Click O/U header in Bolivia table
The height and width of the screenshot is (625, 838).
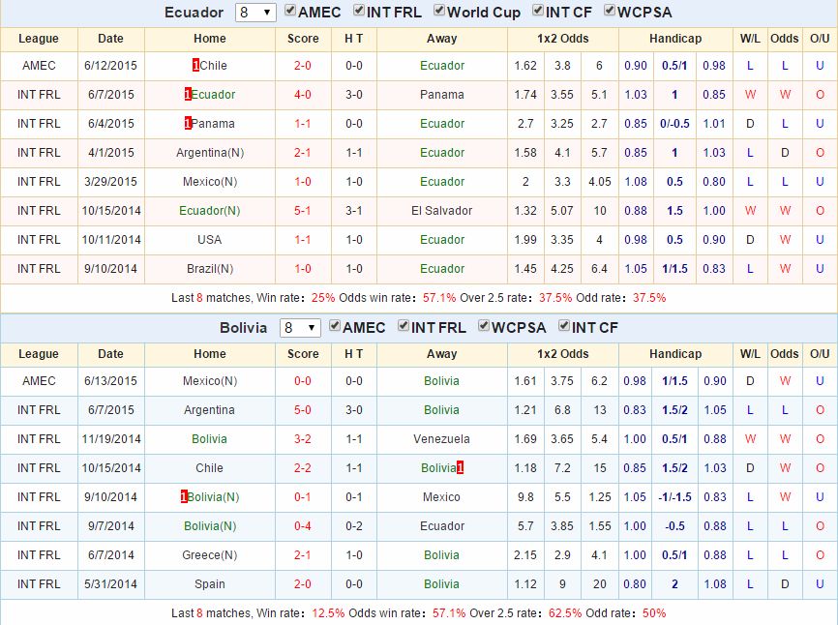point(820,354)
